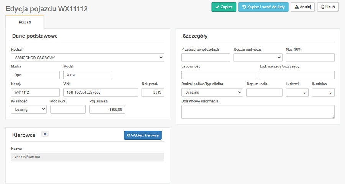Click the Rok prod. year field
Image resolution: width=345 pixels, height=184 pixels.
[153, 92]
